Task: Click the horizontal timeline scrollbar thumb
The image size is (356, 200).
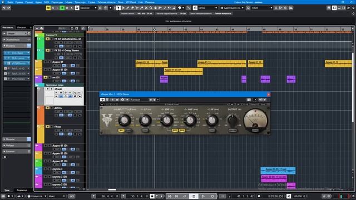Action: (x=112, y=189)
